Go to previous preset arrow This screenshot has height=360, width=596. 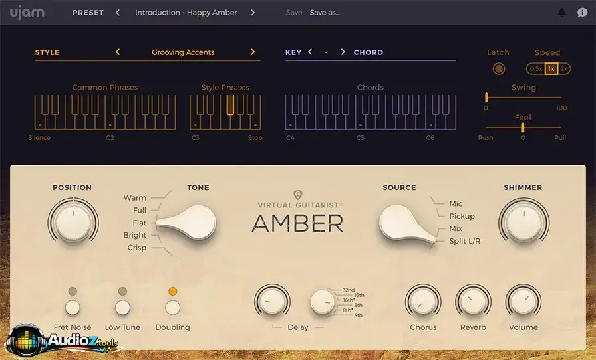[x=118, y=13]
